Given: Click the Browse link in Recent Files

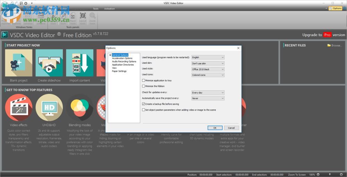Looking at the screenshot, I should [x=337, y=45].
